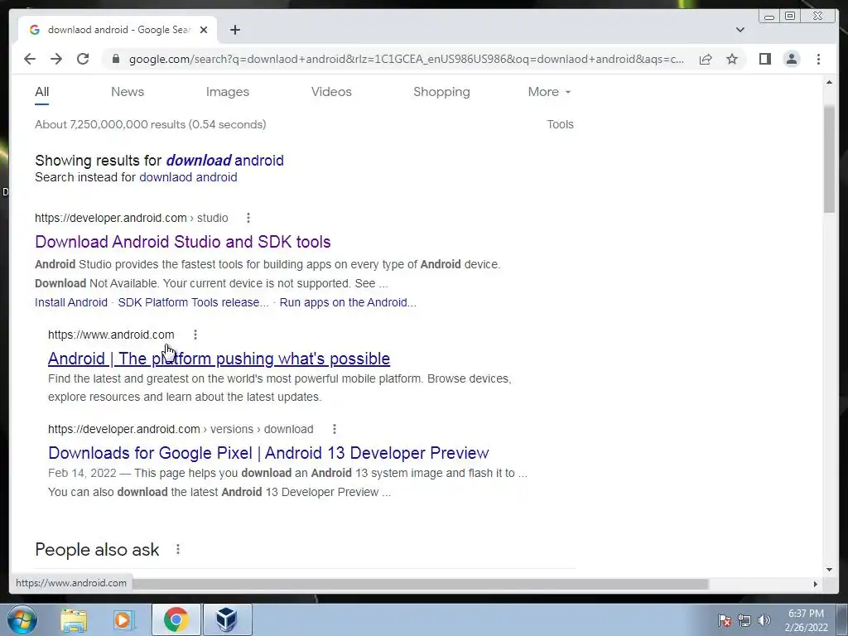Image resolution: width=848 pixels, height=636 pixels.
Task: Go forward with the arrow button
Action: click(x=56, y=59)
